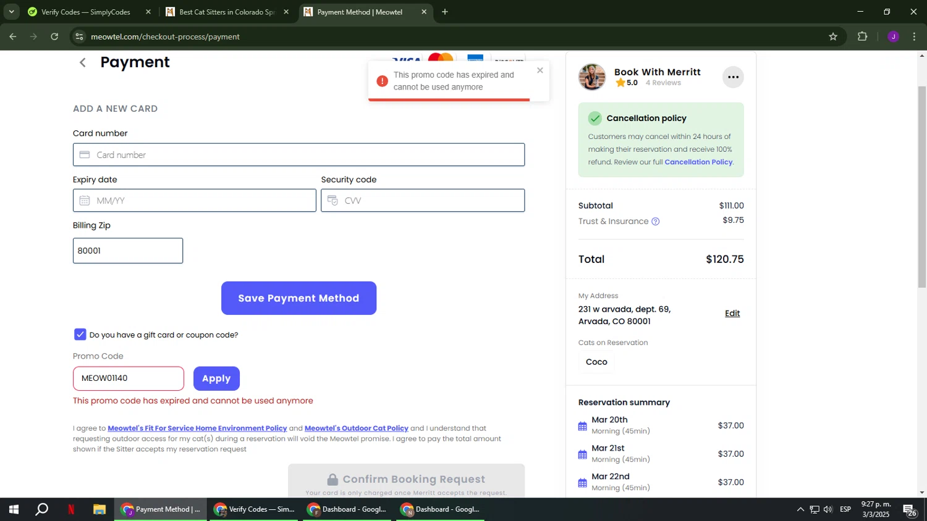Show hidden system tray icons
This screenshot has height=521, width=927.
click(800, 510)
